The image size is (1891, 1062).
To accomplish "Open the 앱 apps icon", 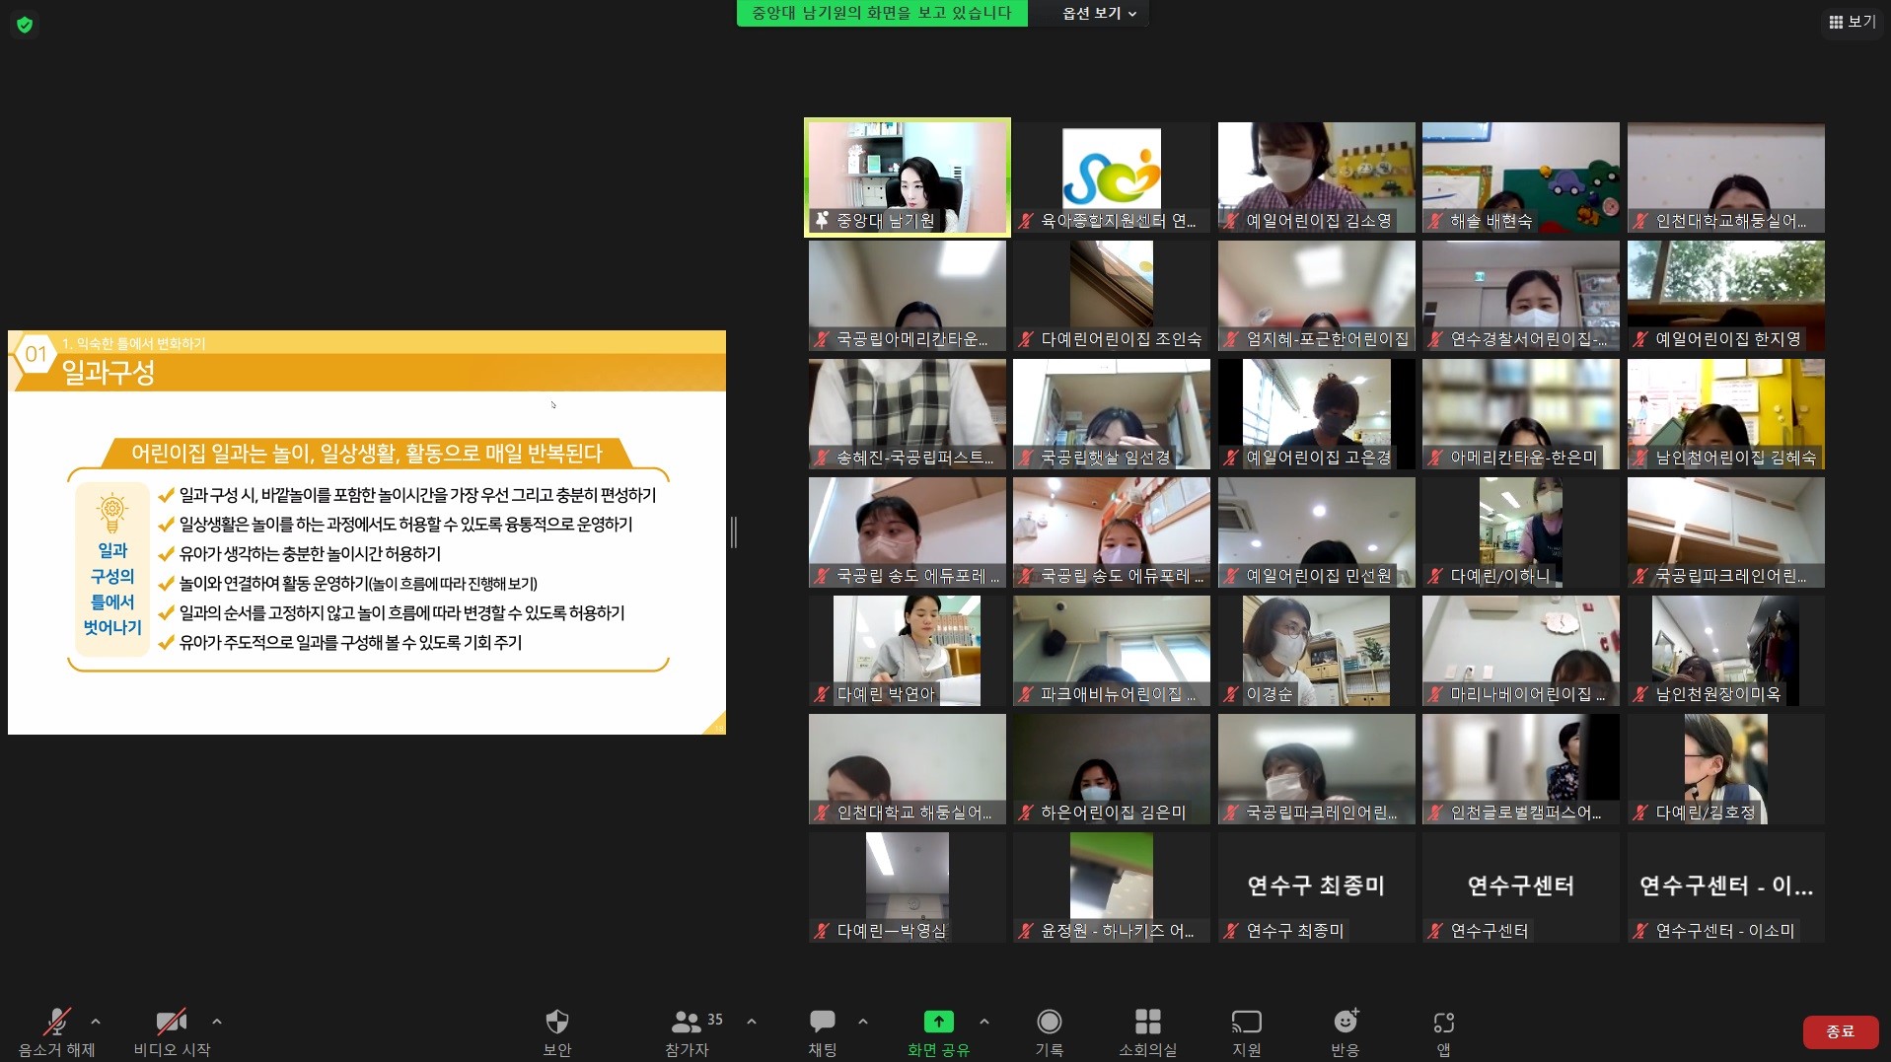I will [1444, 1022].
